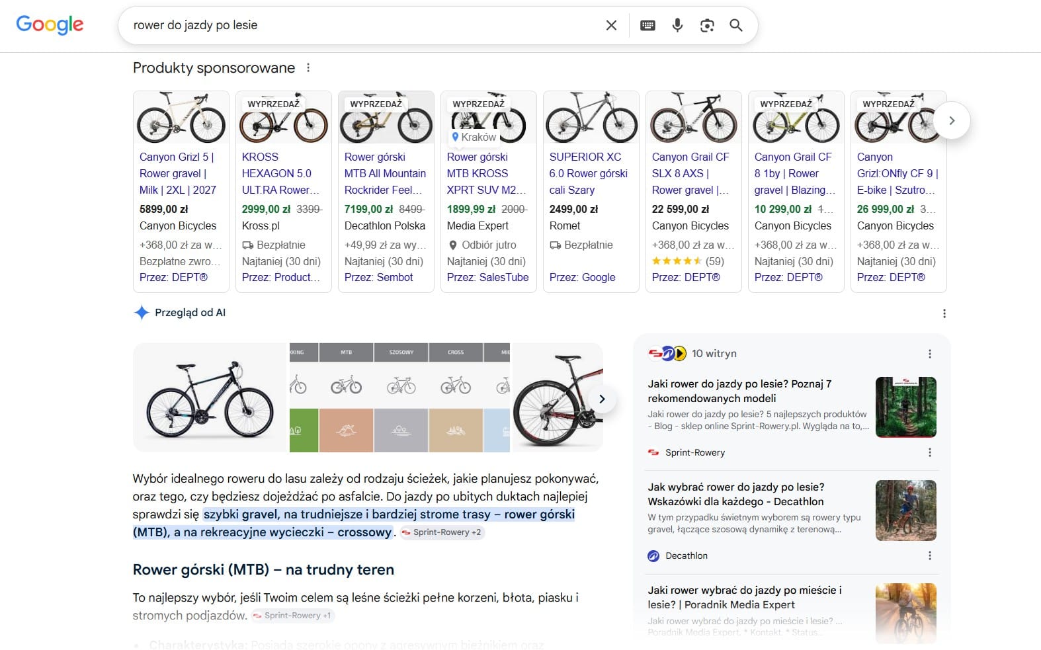This screenshot has width=1041, height=650.
Task: Submit search with the magnifier icon
Action: (736, 25)
